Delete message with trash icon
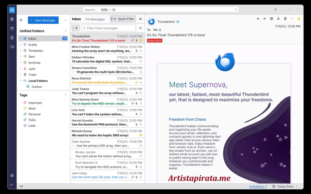This screenshot has width=311, height=194. [x=285, y=19]
